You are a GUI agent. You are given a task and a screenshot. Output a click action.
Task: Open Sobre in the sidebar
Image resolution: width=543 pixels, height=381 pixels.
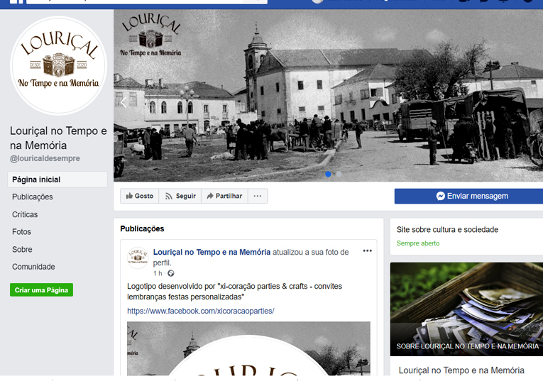[x=22, y=250]
